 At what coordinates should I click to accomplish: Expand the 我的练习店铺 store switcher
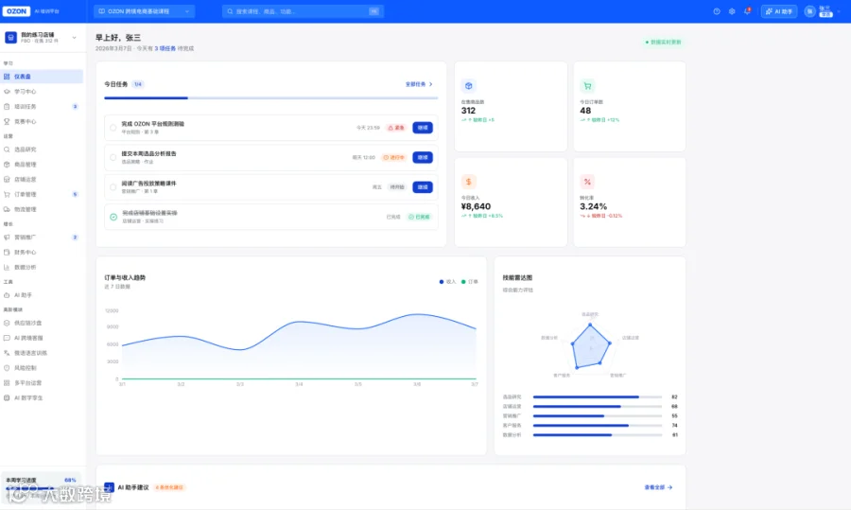click(42, 38)
